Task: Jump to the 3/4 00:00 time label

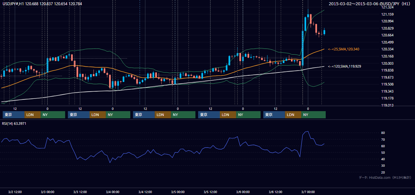Action: coord(113,192)
